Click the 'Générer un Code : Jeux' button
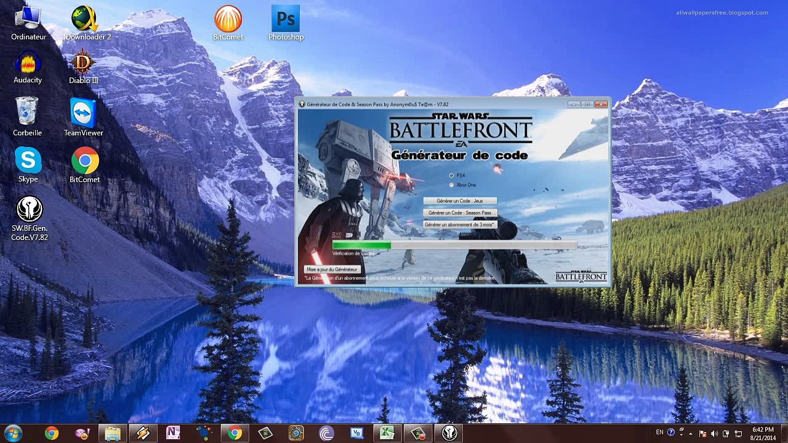788x443 pixels. point(460,201)
